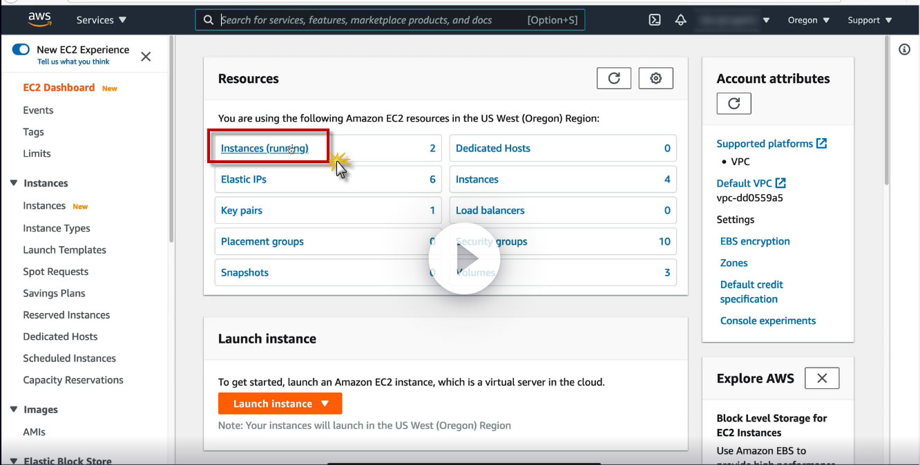Screen dimensions: 920x465
Task: Open Dedicated Hosts resource card link
Action: coord(493,148)
